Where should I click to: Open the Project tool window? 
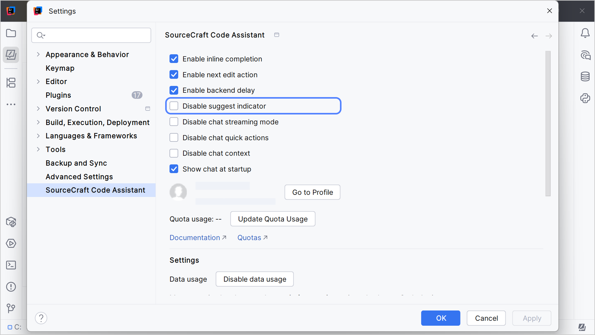click(11, 33)
